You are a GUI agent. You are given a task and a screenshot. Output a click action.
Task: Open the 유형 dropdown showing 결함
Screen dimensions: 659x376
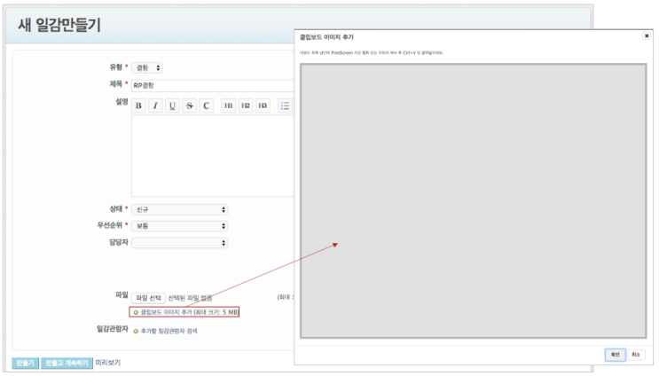click(147, 67)
